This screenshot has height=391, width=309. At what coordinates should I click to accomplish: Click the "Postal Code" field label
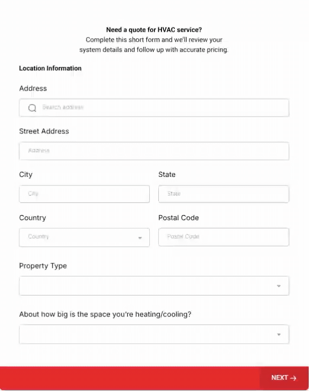[x=178, y=218]
